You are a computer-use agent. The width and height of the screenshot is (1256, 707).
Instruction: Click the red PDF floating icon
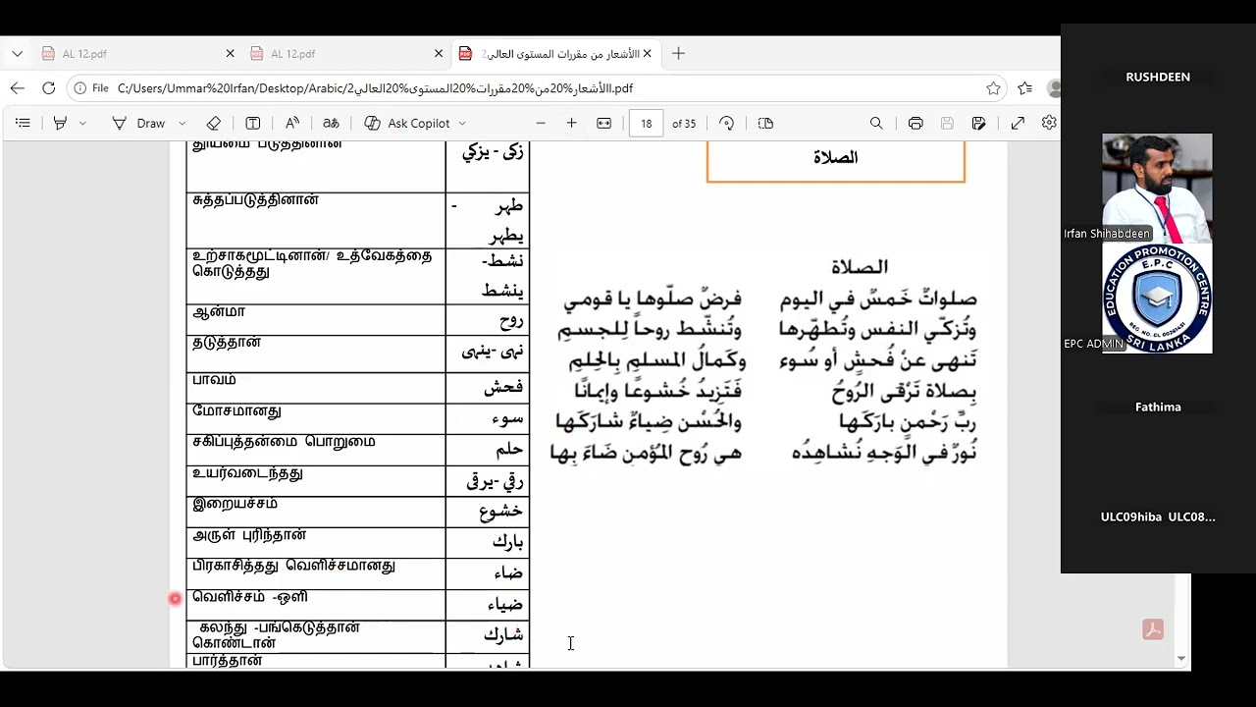[x=1153, y=629]
